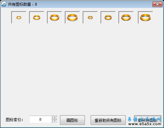Decrease icon index with down arrow
The width and height of the screenshot is (164, 128).
(x=55, y=121)
